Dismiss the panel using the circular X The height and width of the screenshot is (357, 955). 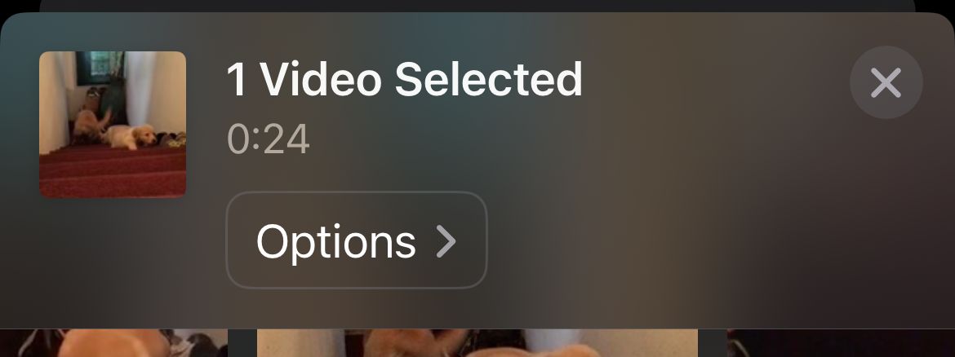(x=886, y=82)
